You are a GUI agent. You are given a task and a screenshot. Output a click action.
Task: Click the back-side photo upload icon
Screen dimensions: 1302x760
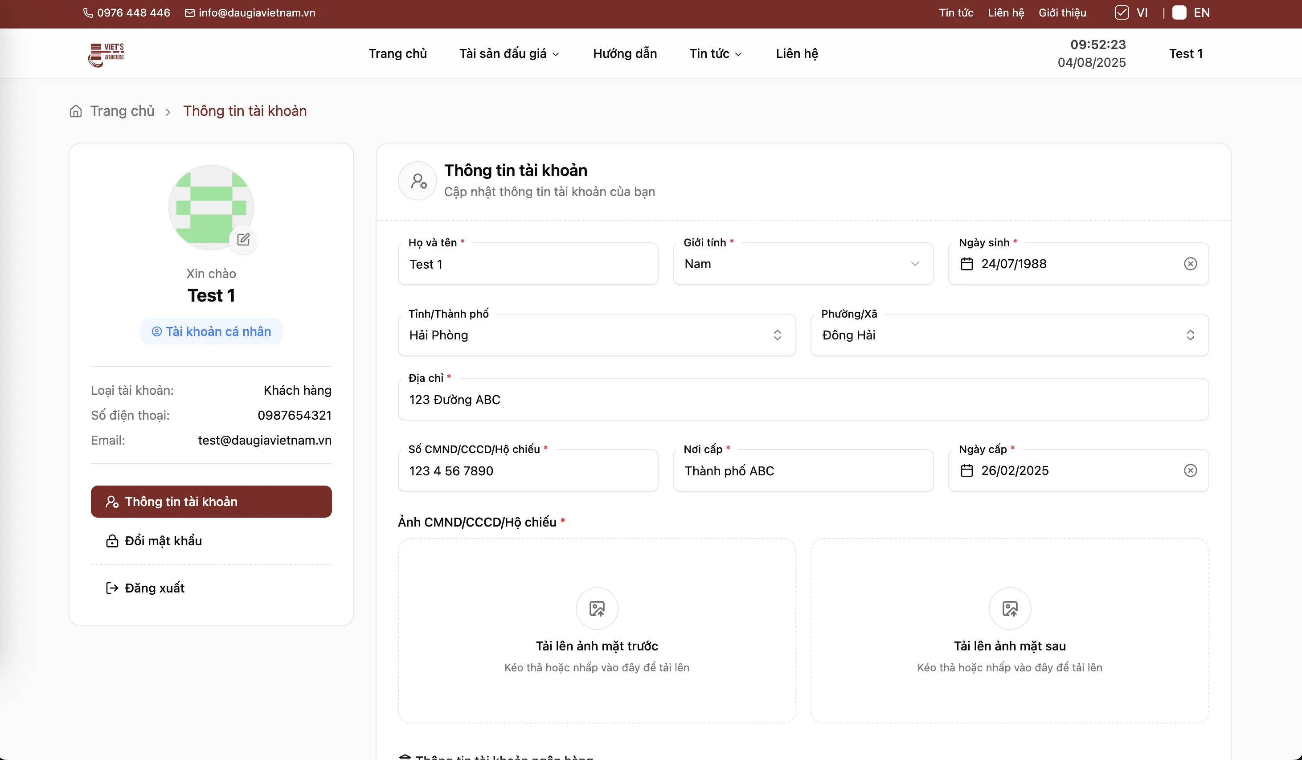(1010, 609)
